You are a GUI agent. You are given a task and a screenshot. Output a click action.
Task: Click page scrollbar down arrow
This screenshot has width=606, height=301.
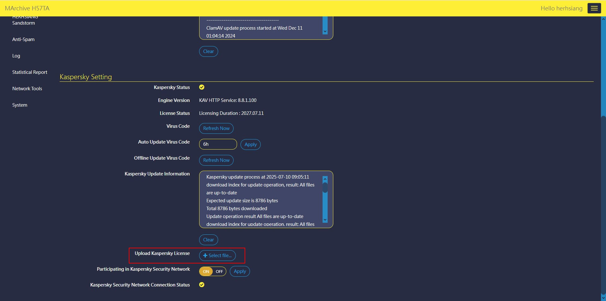coord(603,298)
